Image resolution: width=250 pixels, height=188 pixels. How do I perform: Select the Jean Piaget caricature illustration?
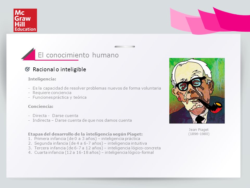(197, 91)
